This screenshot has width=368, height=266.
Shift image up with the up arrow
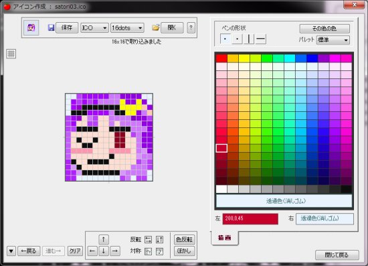click(x=104, y=240)
